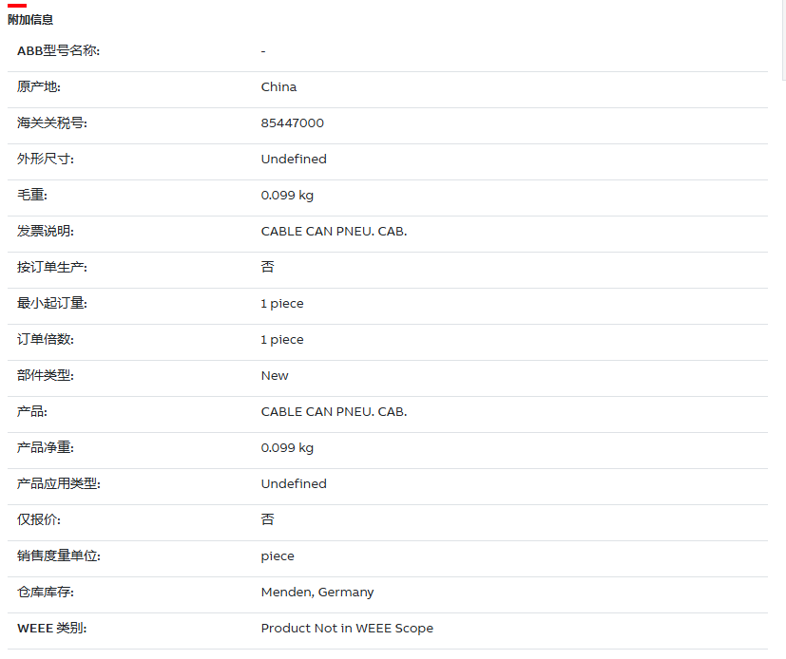Click Product Not in WEEE Scope text
This screenshot has width=786, height=659.
click(348, 629)
